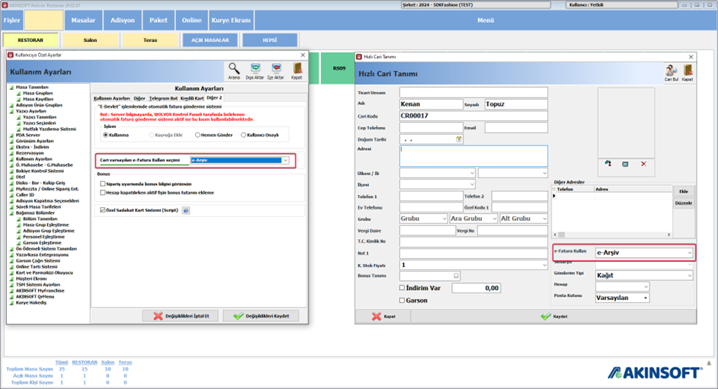Open the Gönderim Tipi dropdown showing Kağıt

tap(689, 275)
